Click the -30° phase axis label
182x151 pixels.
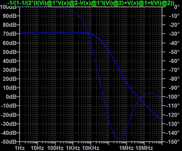[x=174, y=34]
